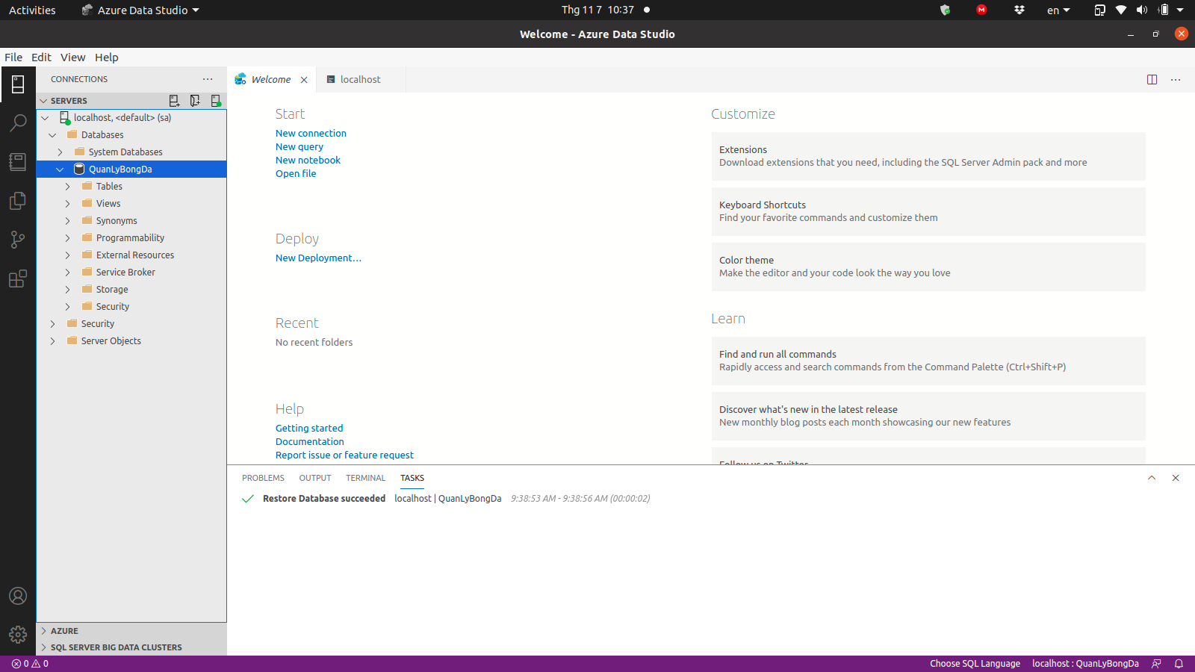Split the editor to the right
Image resolution: width=1195 pixels, height=672 pixels.
[1152, 80]
